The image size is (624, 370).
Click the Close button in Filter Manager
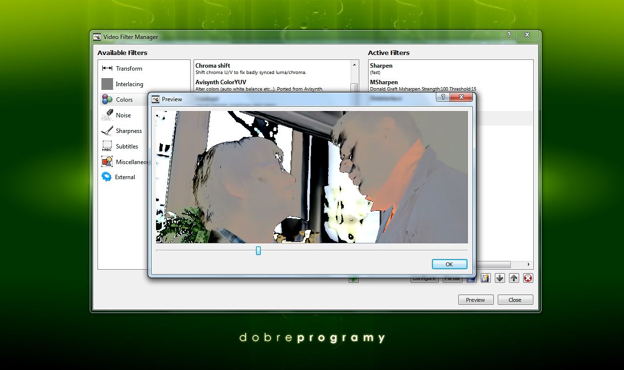click(x=515, y=300)
